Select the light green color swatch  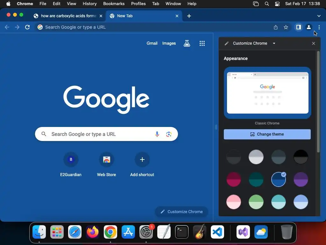pos(256,202)
